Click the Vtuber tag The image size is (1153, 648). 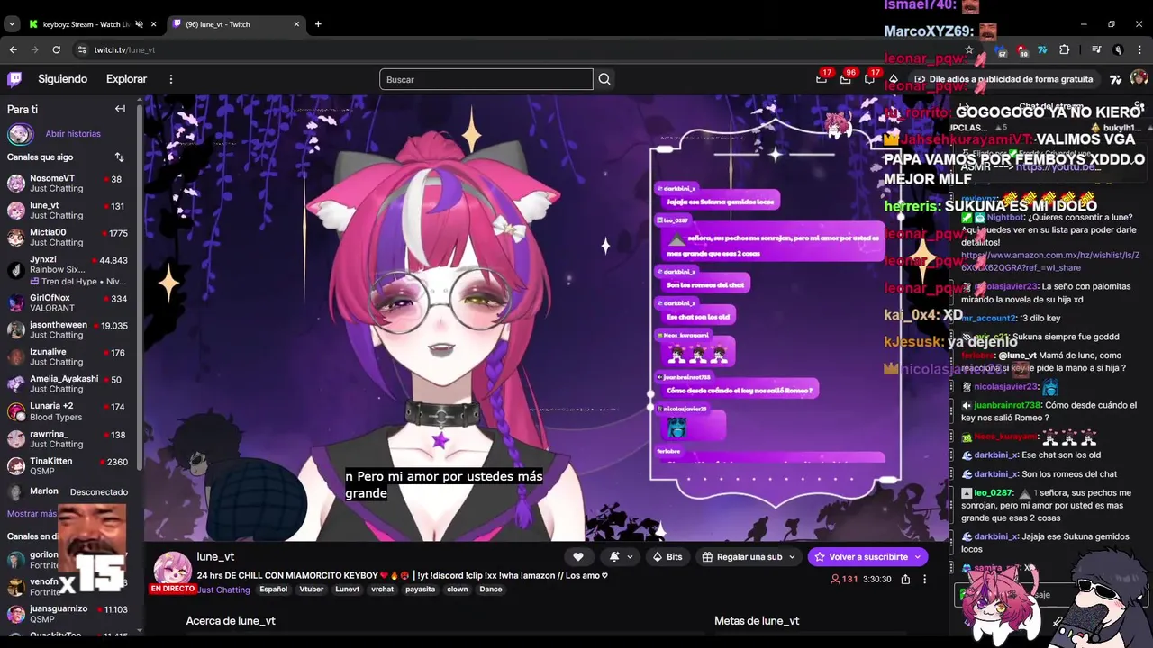pos(312,589)
